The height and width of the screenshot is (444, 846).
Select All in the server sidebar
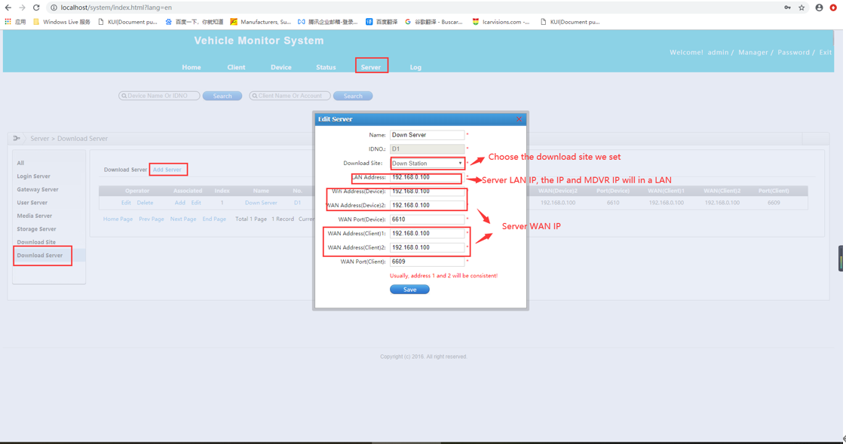[x=20, y=163]
